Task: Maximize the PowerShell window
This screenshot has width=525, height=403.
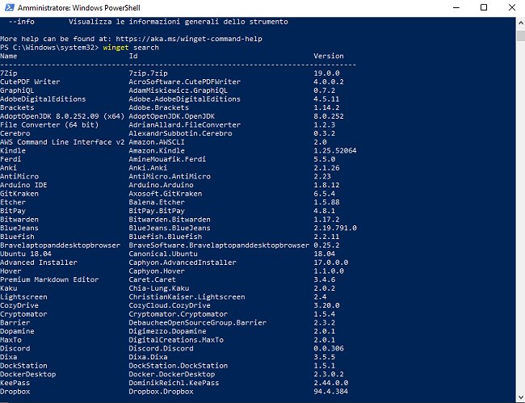Action: pos(484,7)
